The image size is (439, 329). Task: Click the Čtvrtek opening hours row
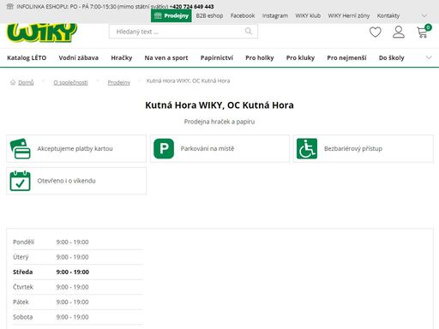tap(78, 287)
